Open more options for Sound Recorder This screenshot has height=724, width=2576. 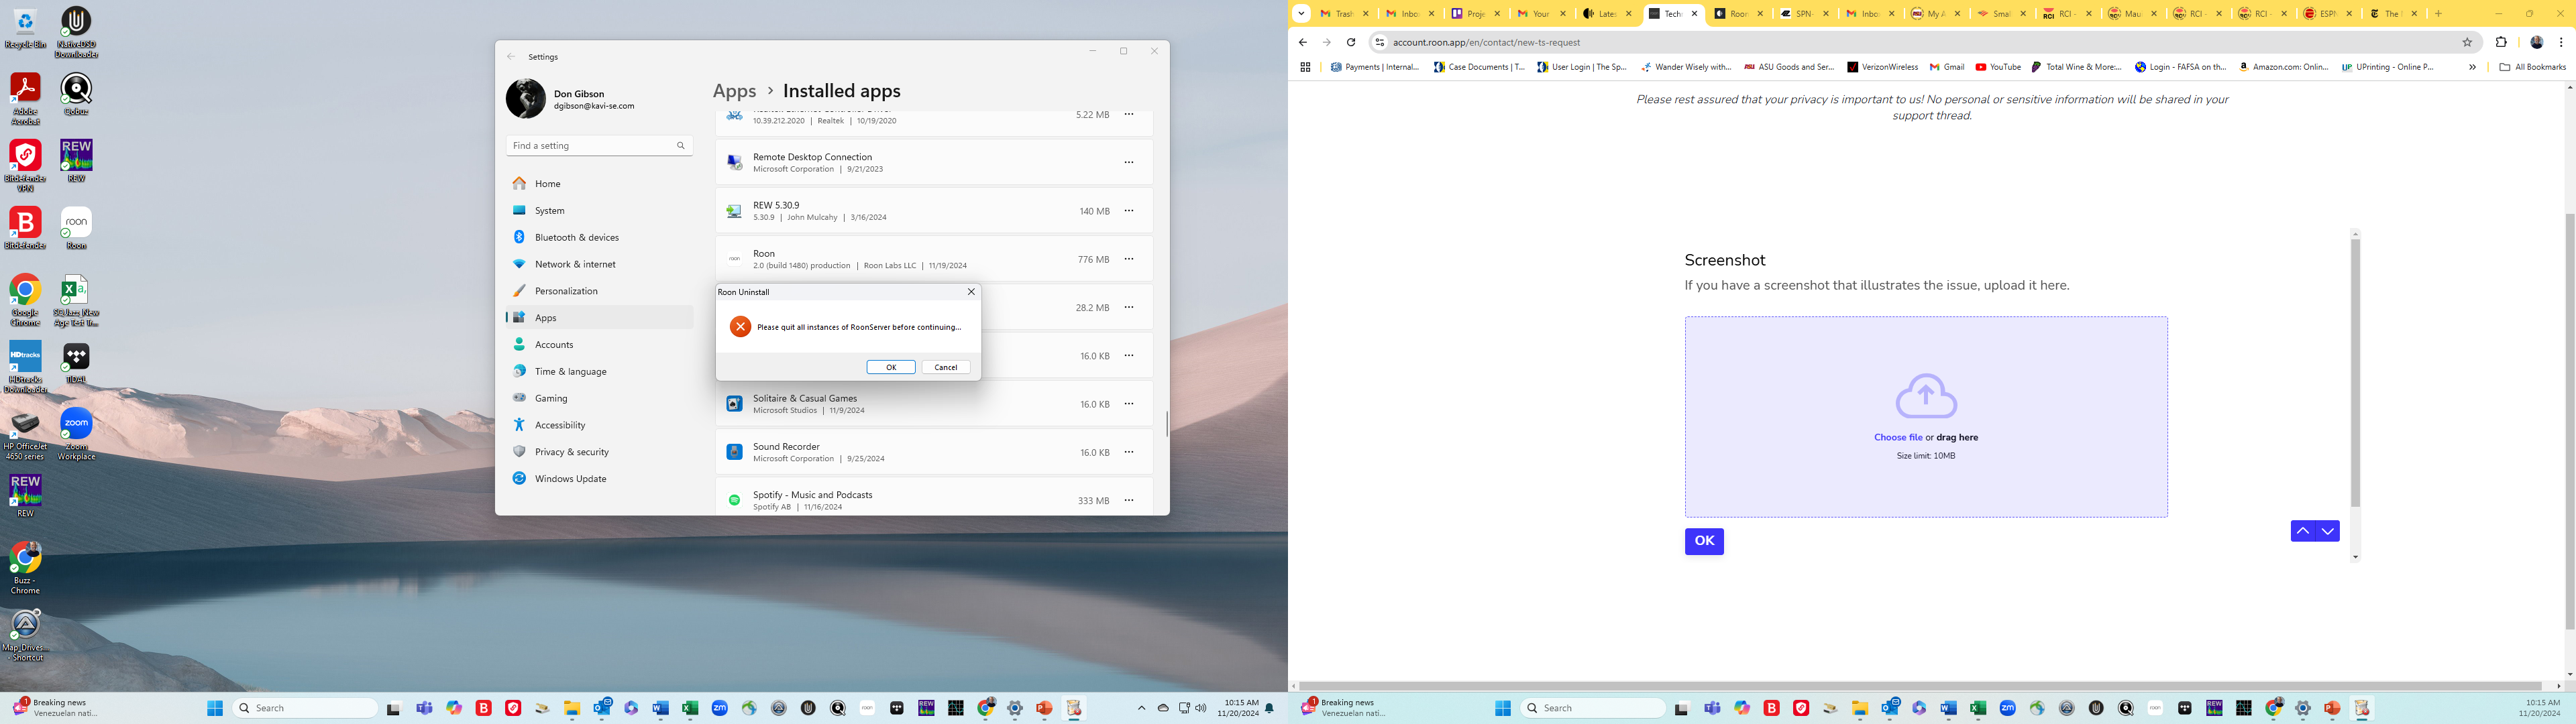click(1129, 452)
